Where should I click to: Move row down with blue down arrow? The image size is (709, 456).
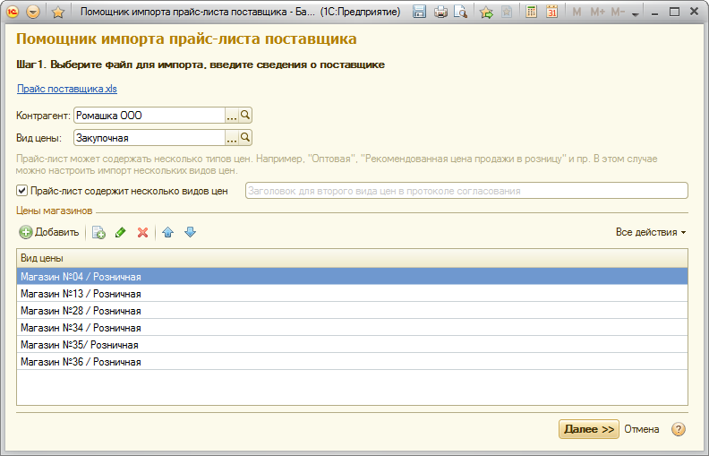tap(191, 232)
